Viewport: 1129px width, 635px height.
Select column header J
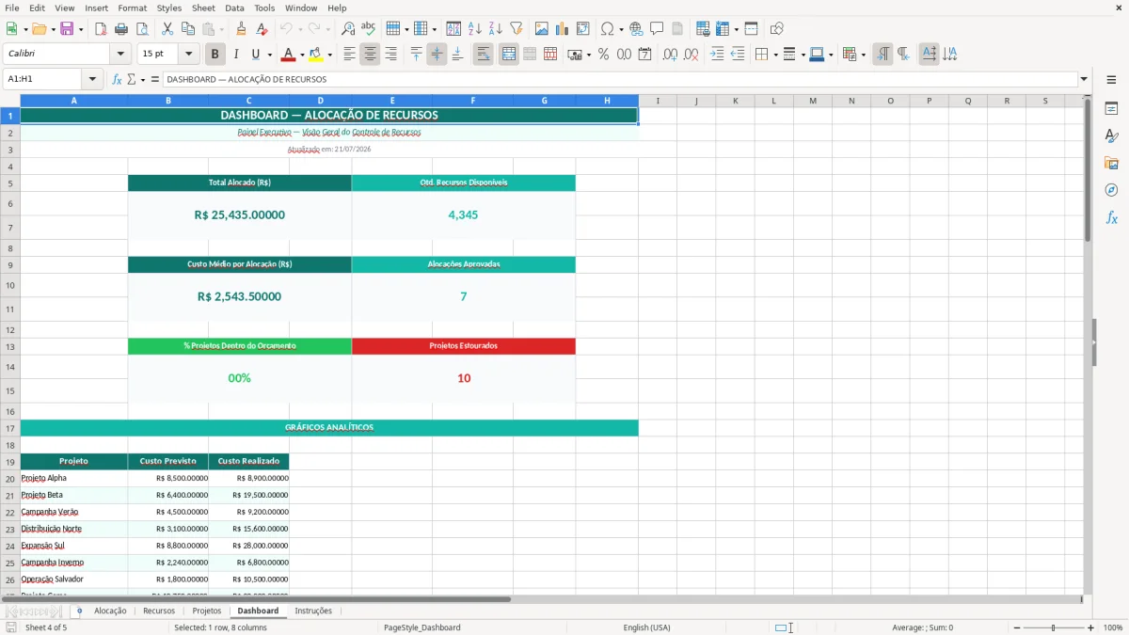click(x=696, y=101)
